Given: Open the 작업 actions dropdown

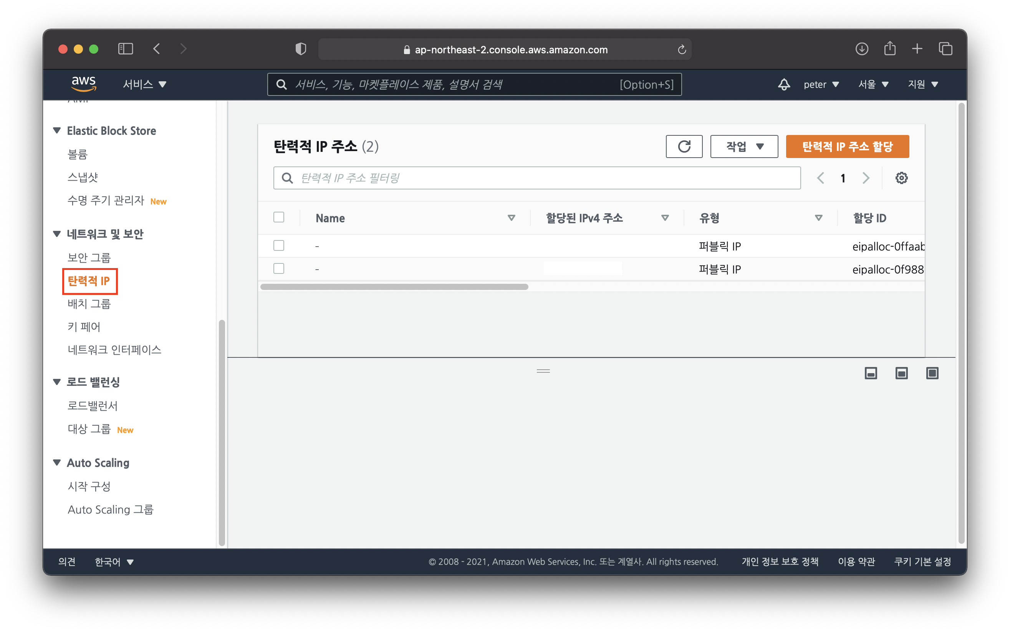Looking at the screenshot, I should (744, 146).
